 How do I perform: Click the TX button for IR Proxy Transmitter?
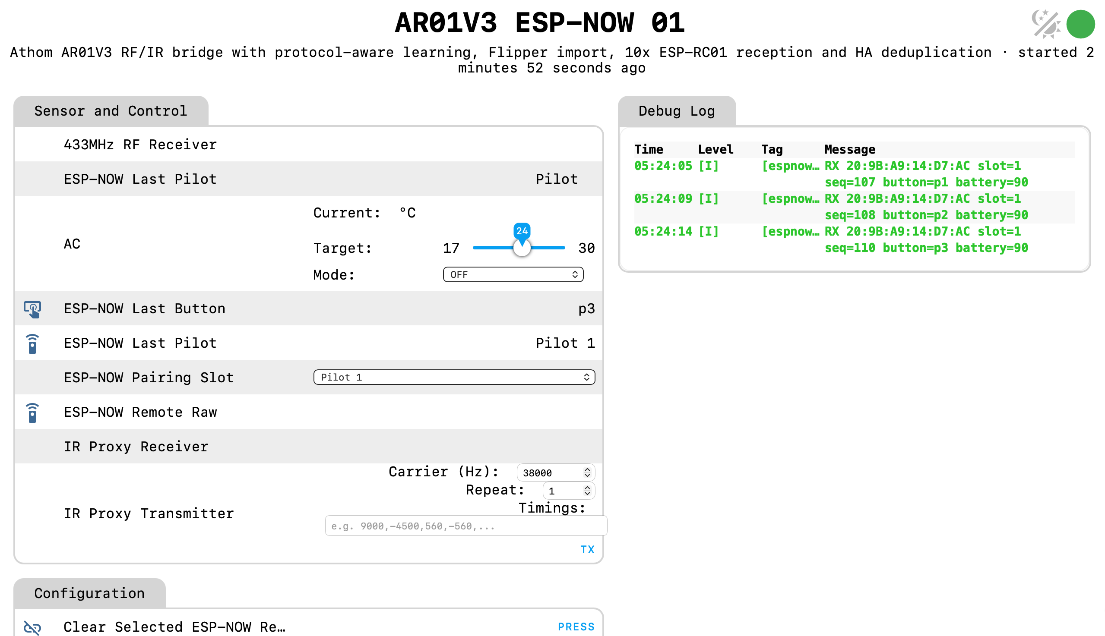click(587, 550)
